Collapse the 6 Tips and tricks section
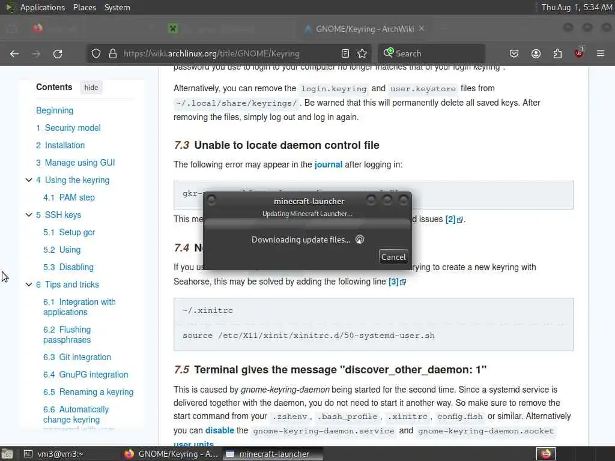This screenshot has height=461, width=615. (29, 285)
